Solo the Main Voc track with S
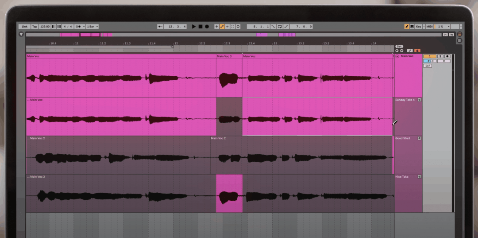 [440, 56]
